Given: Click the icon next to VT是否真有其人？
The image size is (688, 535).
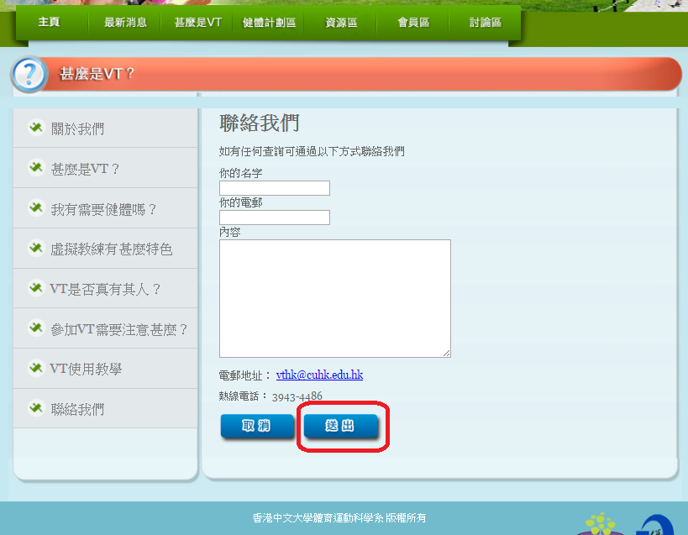Looking at the screenshot, I should tap(35, 288).
